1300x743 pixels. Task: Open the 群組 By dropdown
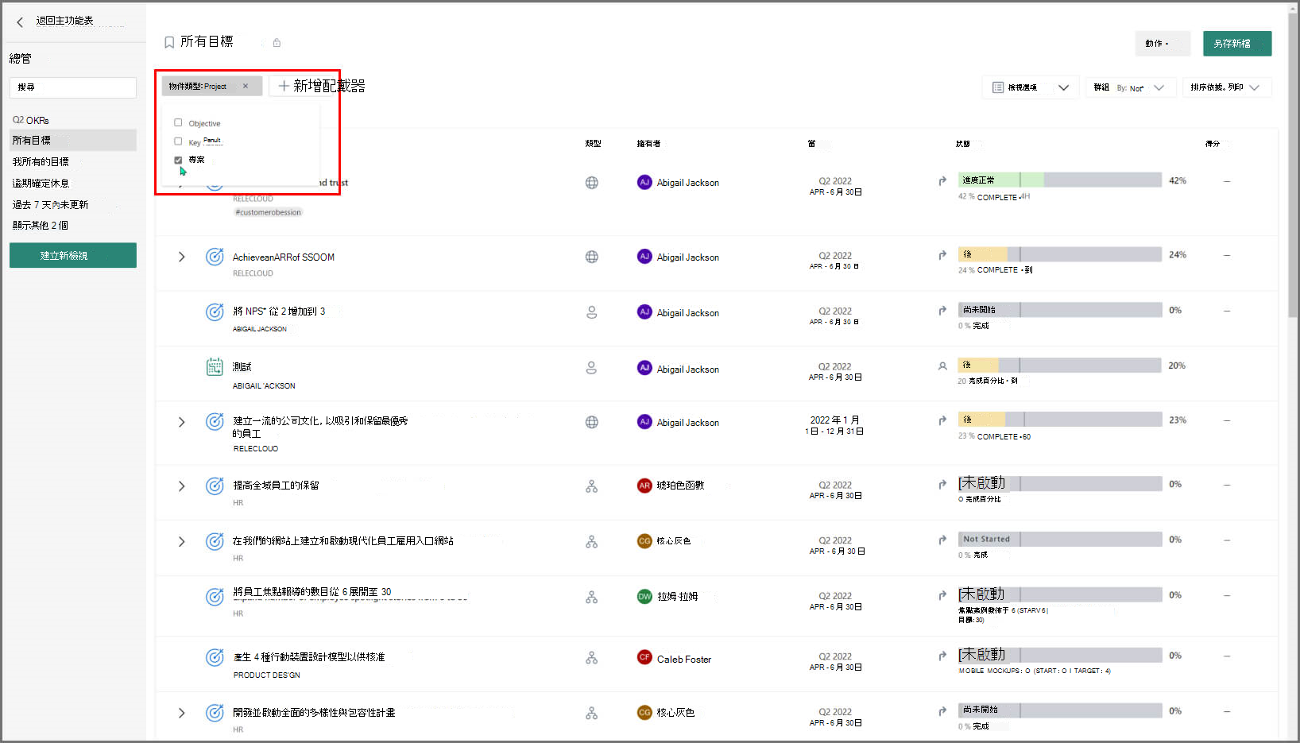point(1129,87)
